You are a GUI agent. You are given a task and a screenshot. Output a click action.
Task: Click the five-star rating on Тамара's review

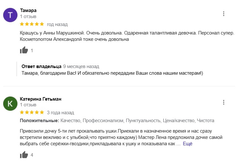pos(32,24)
